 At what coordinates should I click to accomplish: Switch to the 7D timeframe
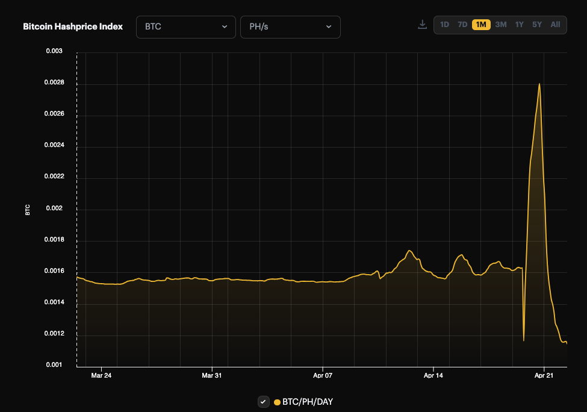point(462,25)
